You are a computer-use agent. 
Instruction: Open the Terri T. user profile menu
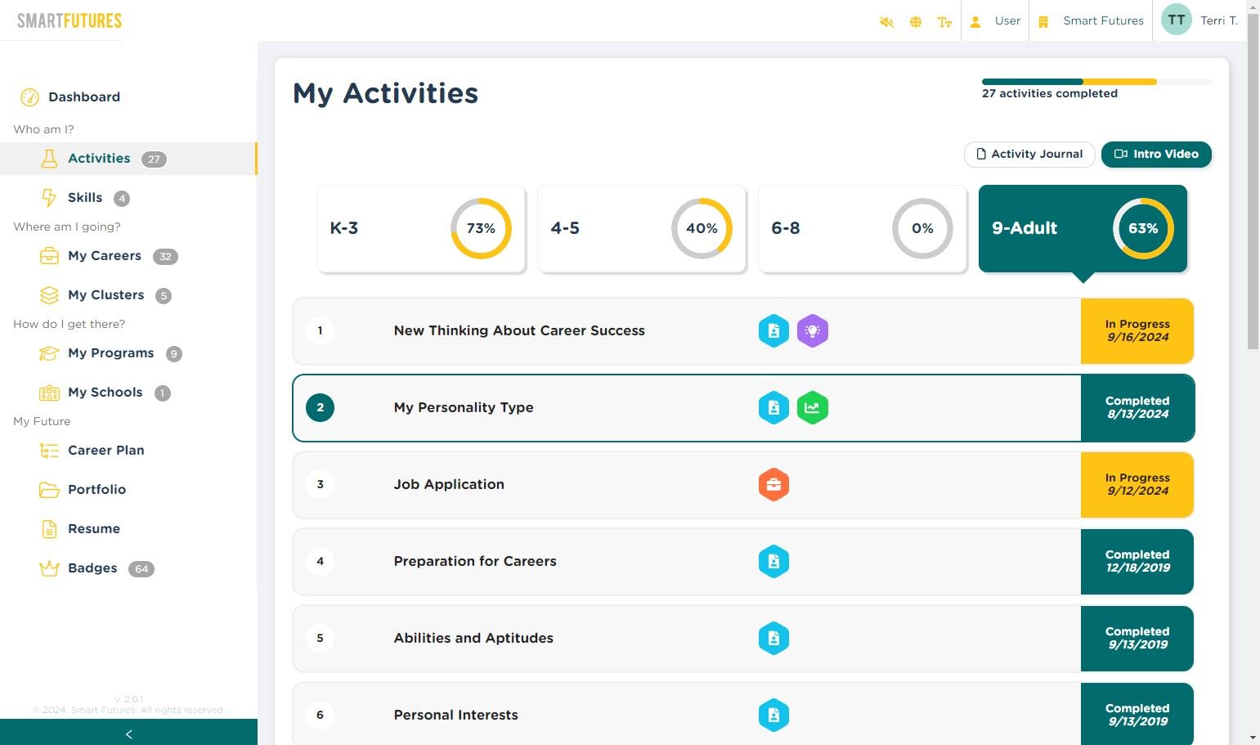click(1199, 20)
